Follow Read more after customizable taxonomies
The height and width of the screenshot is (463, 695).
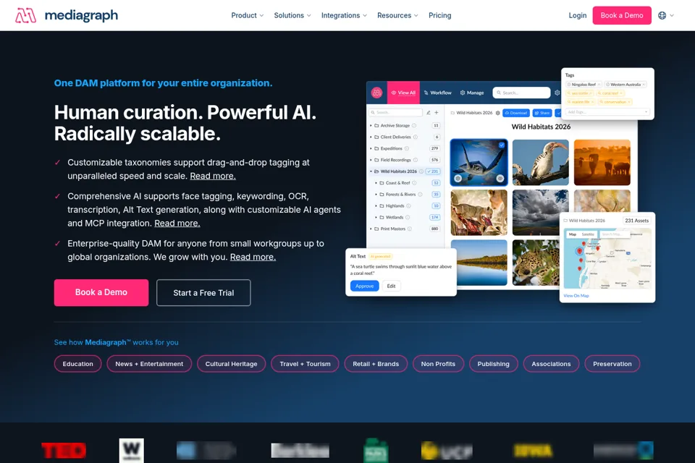213,176
